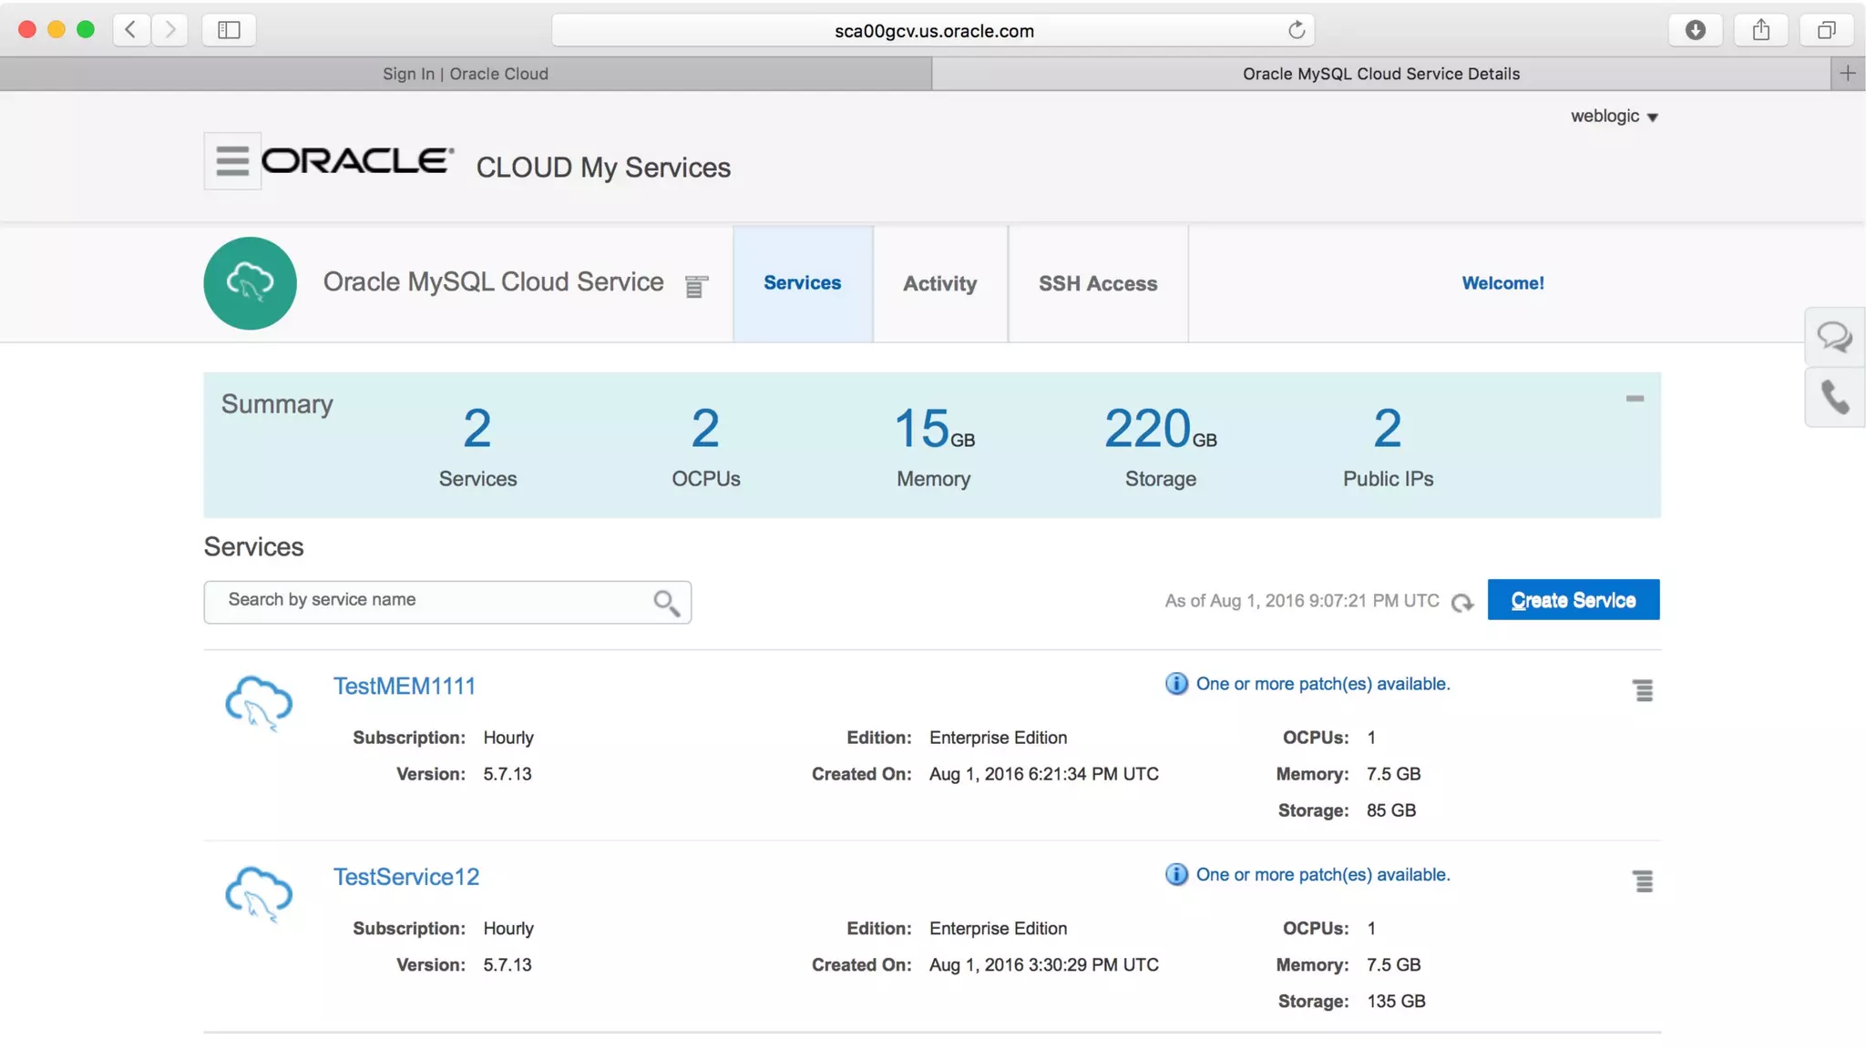
Task: Refresh the services list timestamp
Action: click(1462, 603)
